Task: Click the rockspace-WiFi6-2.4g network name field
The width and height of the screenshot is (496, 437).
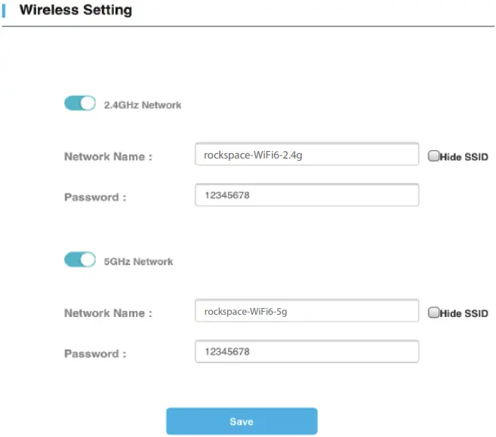Action: tap(306, 155)
